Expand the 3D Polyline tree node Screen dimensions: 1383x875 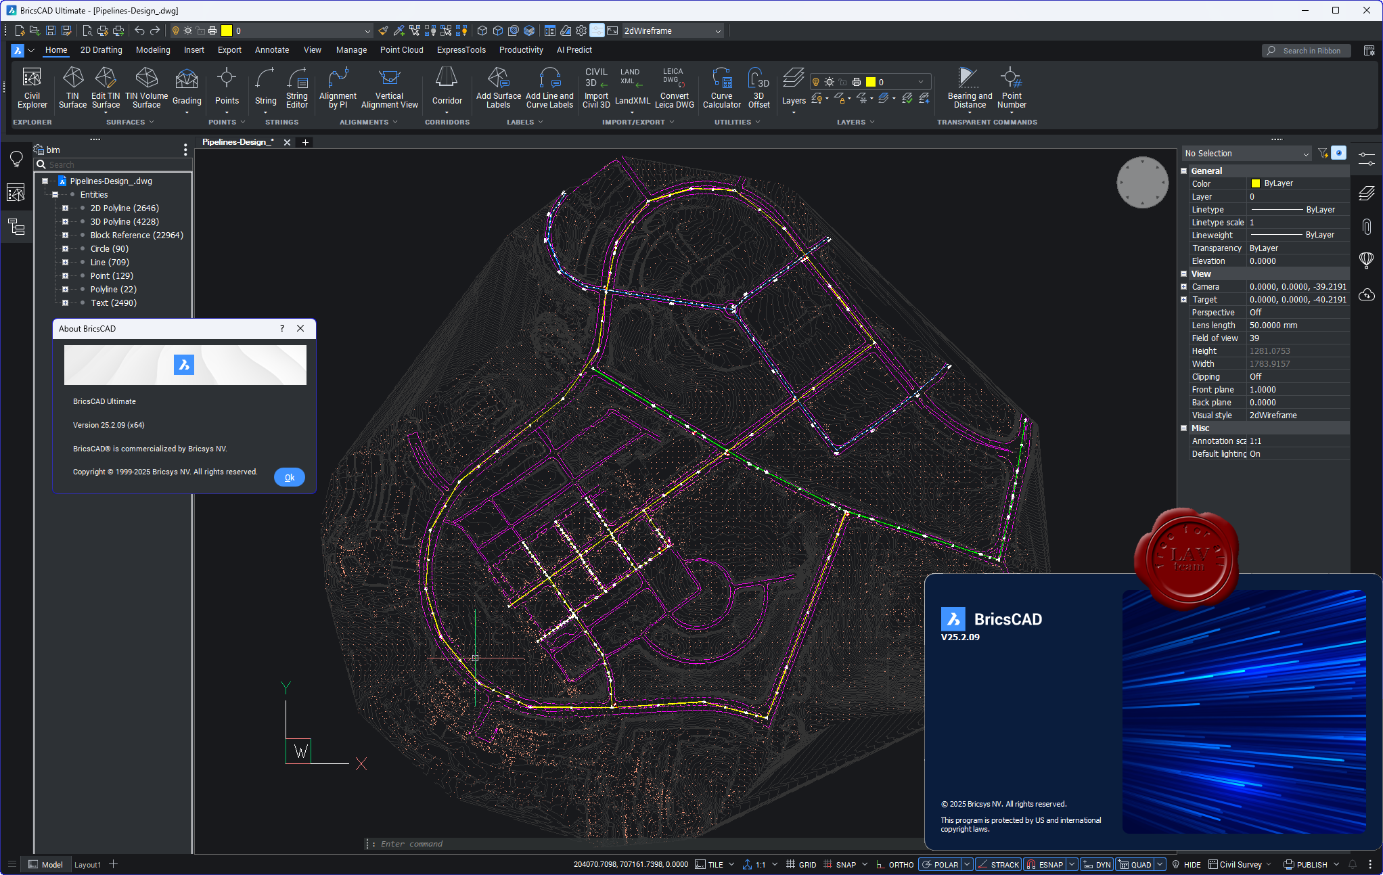click(x=66, y=222)
